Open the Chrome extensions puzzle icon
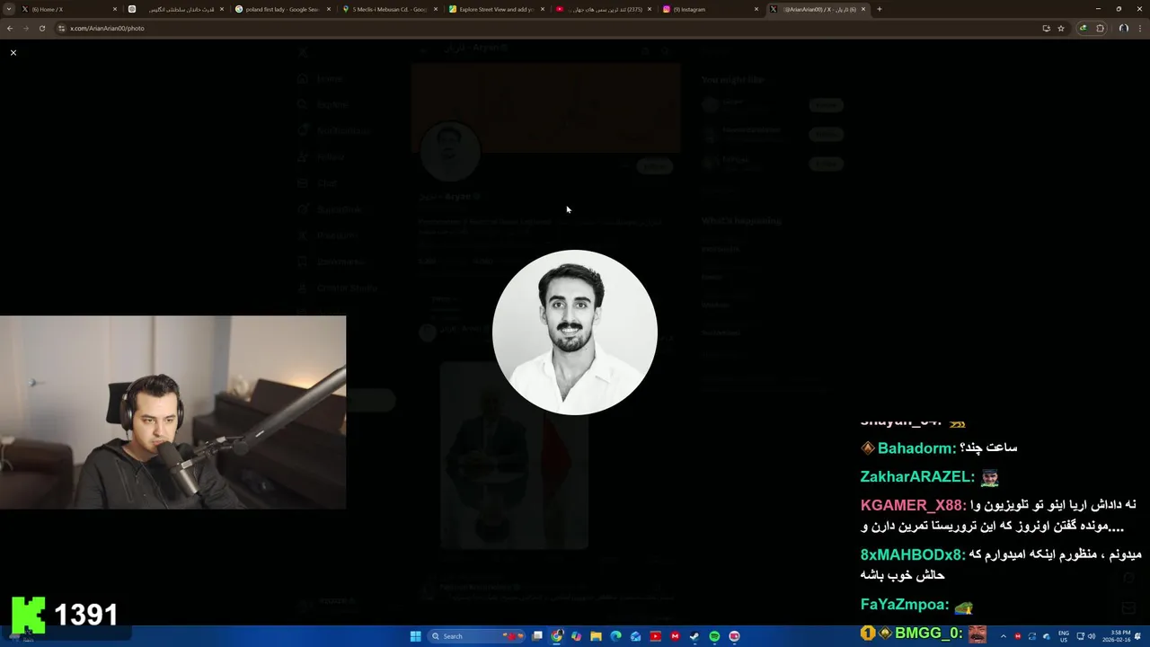The image size is (1150, 647). (x=1100, y=28)
